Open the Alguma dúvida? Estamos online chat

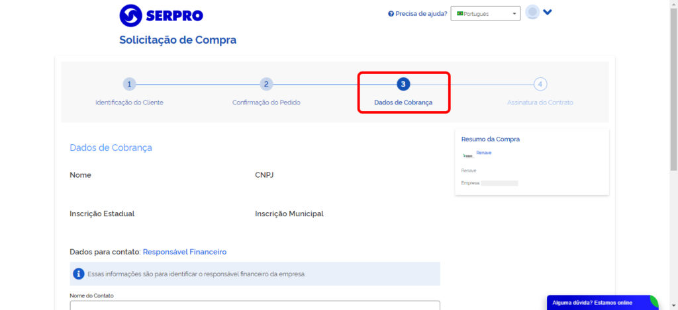[x=602, y=303]
